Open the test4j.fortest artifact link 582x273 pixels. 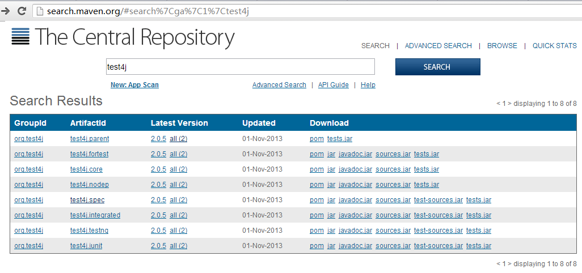[x=89, y=154]
